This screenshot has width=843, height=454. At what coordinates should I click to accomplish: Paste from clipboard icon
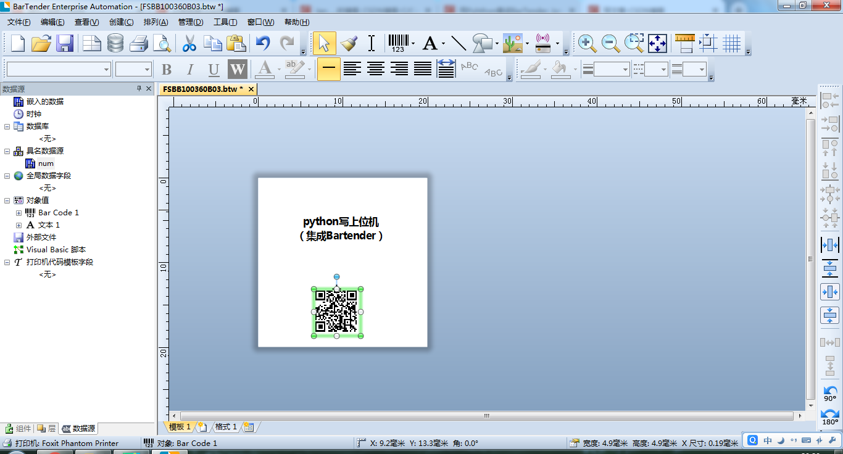point(236,43)
